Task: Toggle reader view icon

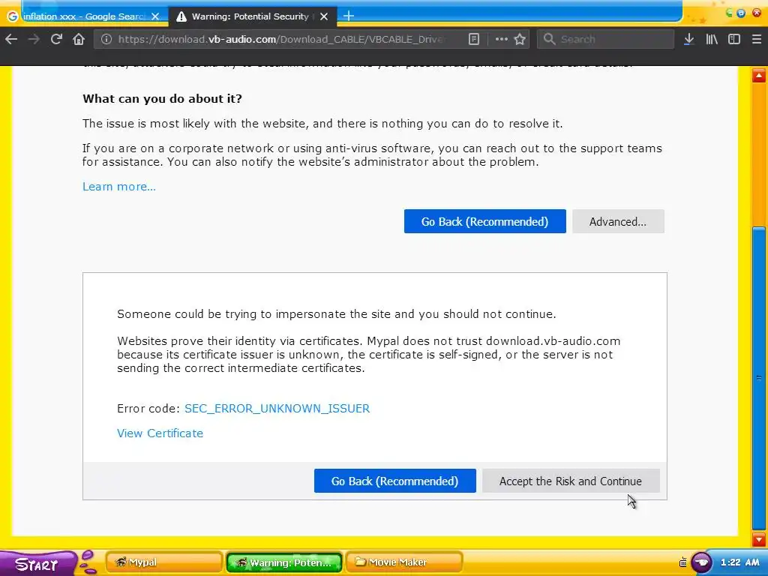Action: coord(474,39)
